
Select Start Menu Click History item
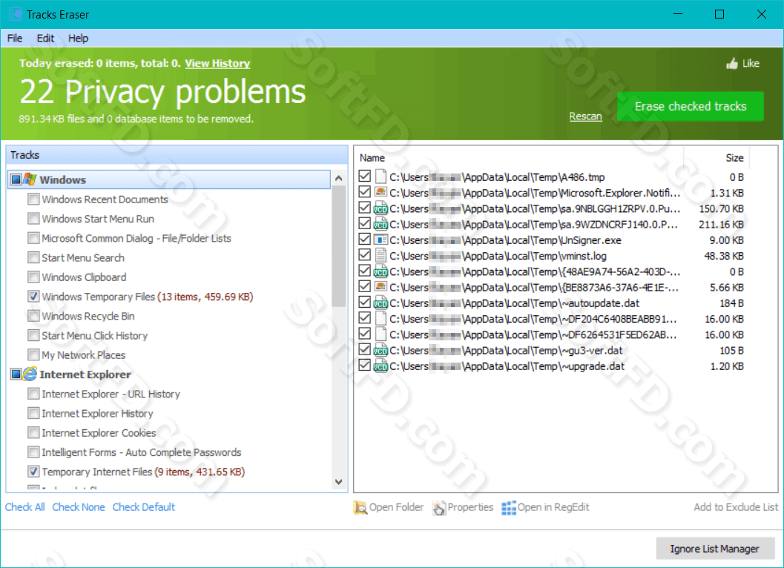click(x=94, y=335)
